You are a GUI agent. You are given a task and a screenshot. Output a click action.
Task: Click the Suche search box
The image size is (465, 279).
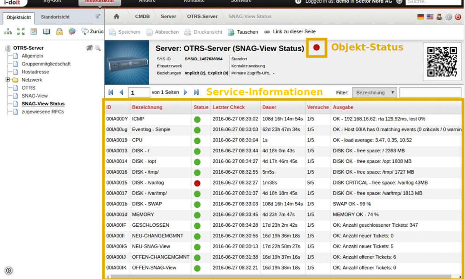[x=433, y=2]
